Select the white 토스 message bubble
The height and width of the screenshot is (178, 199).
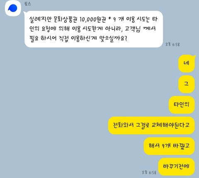(93, 29)
